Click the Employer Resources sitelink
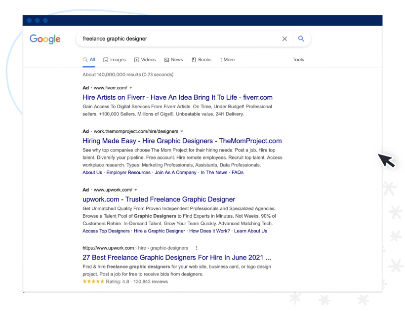This screenshot has height=311, width=405. point(128,172)
